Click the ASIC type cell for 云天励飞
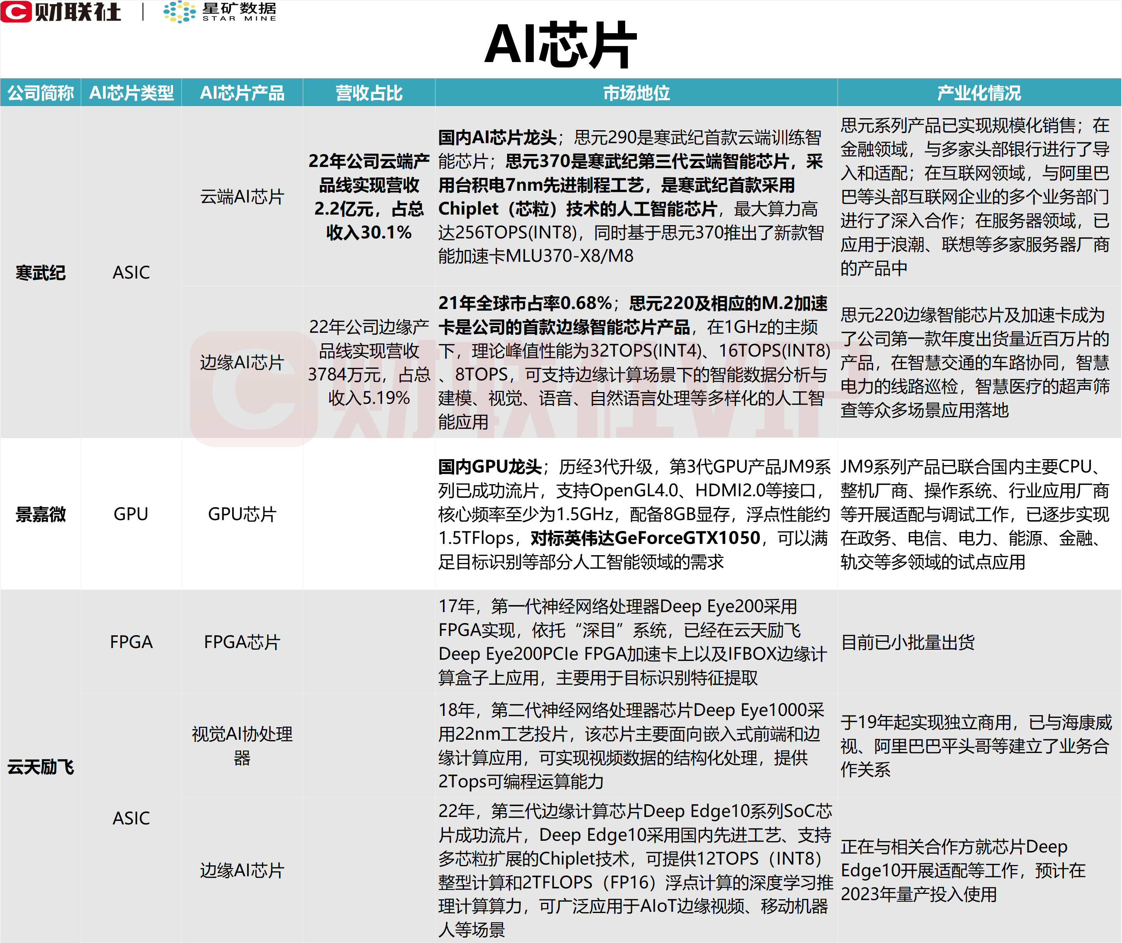The width and height of the screenshot is (1122, 943). point(132,819)
